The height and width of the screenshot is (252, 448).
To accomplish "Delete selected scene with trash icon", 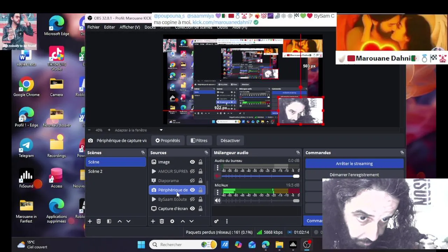I will 99,221.
